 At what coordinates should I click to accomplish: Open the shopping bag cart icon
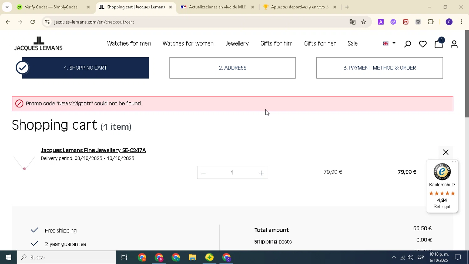[x=439, y=44]
